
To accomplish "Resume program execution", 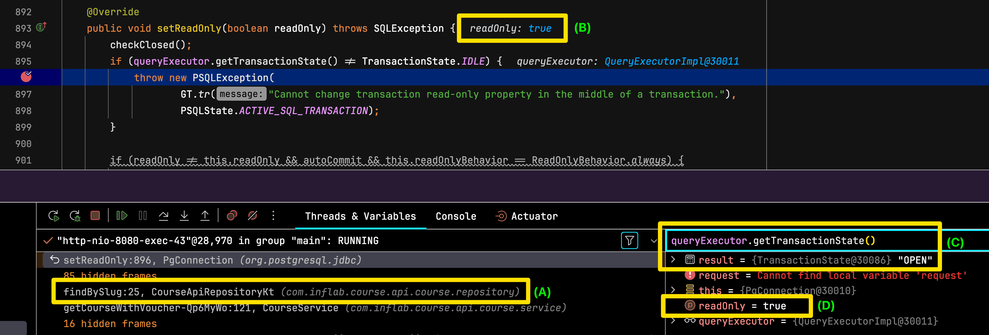I will click(122, 216).
